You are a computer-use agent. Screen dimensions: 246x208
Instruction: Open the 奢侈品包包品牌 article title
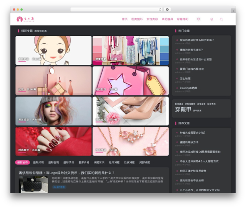[x=66, y=173]
